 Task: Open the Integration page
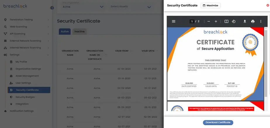tap(22, 104)
